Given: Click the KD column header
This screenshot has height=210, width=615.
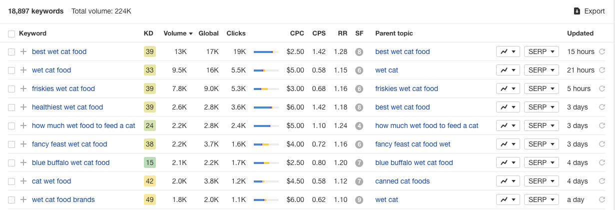Looking at the screenshot, I should click(x=148, y=33).
